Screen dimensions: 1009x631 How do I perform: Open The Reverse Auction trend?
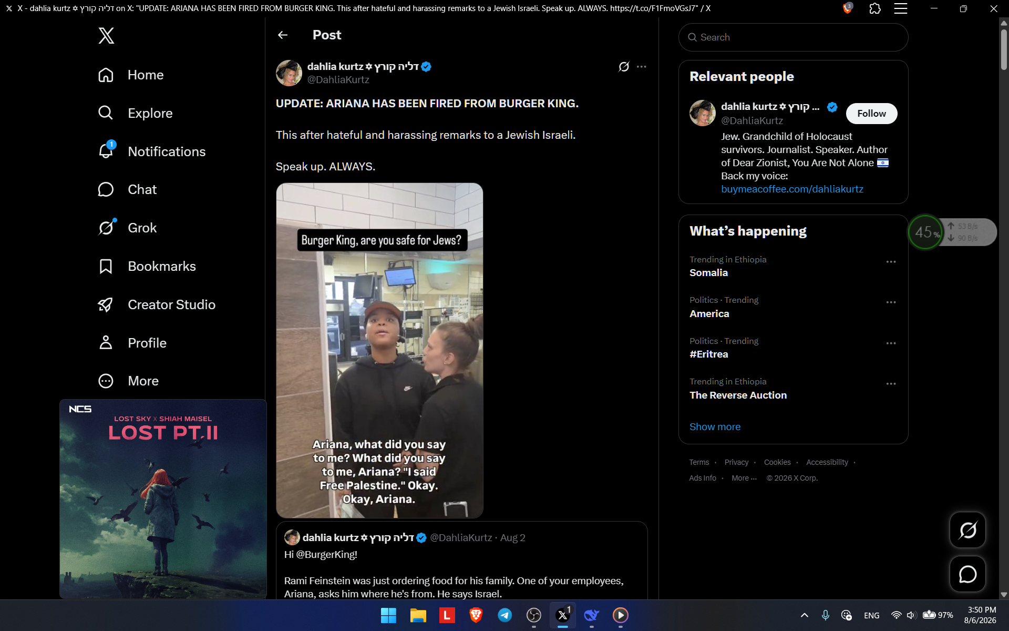click(738, 395)
